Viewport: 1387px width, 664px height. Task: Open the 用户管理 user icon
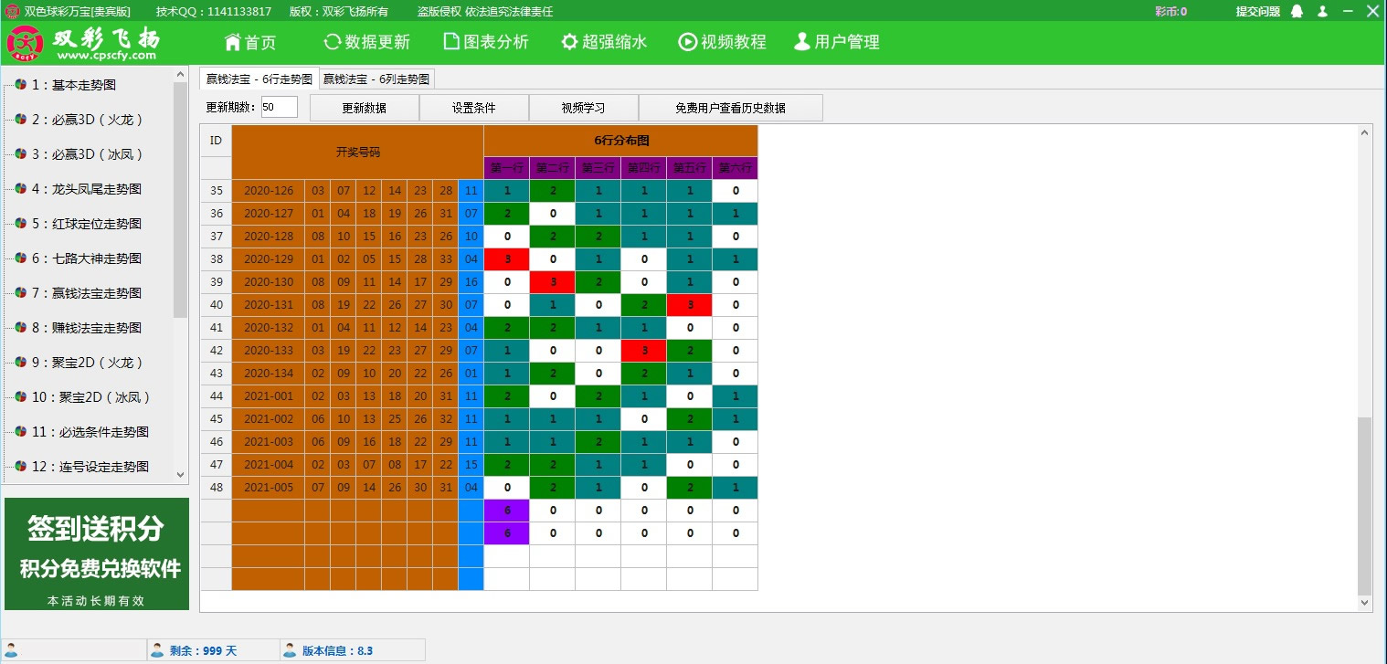pyautogui.click(x=802, y=41)
